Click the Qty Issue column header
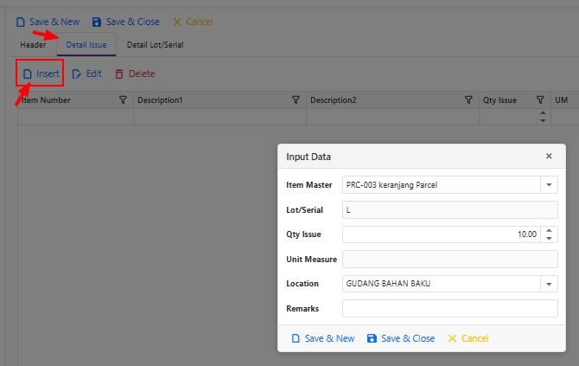The height and width of the screenshot is (366, 579). tap(515, 100)
